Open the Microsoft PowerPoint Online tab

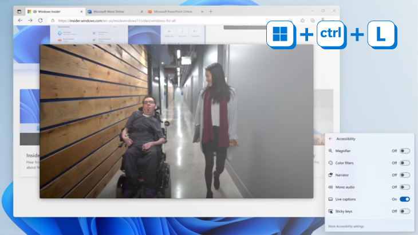point(176,11)
